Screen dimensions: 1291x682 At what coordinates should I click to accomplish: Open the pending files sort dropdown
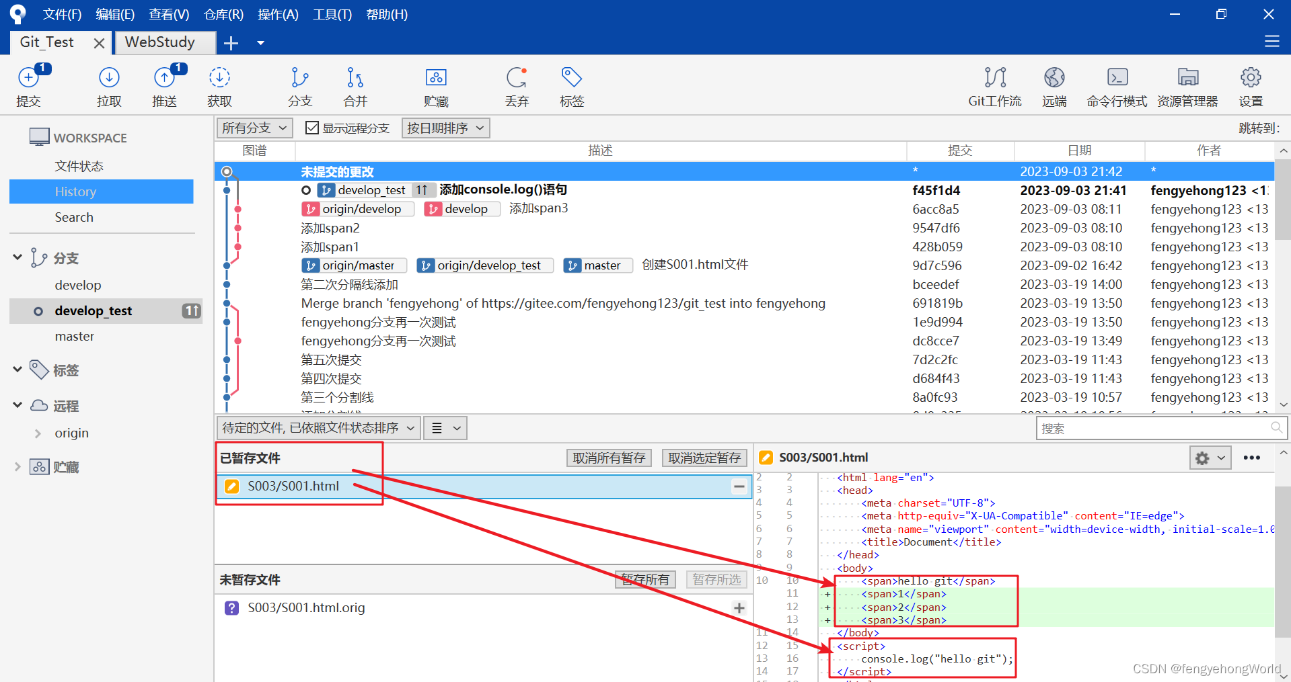(x=319, y=428)
